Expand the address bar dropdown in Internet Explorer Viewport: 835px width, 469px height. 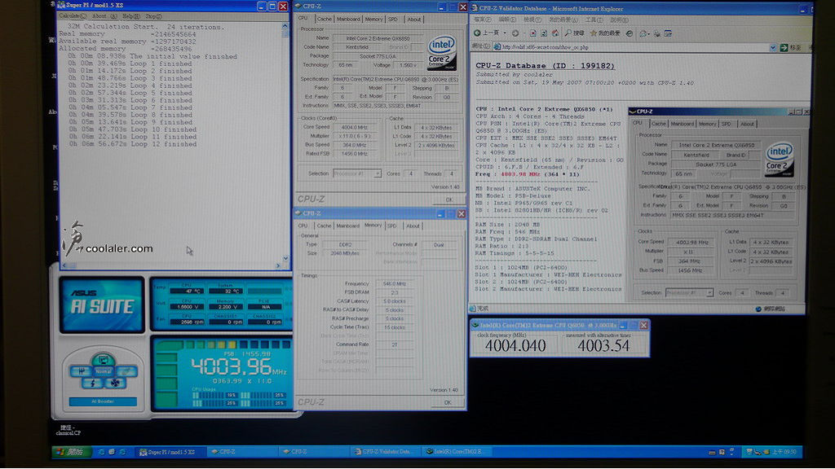773,47
